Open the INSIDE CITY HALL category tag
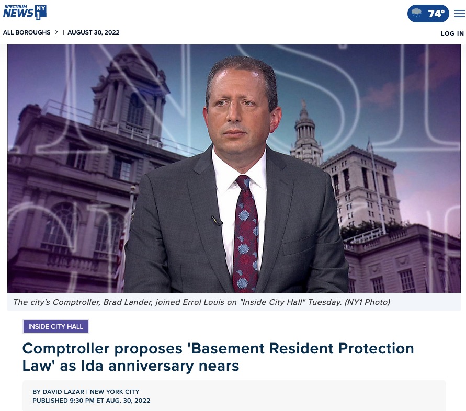 point(56,326)
